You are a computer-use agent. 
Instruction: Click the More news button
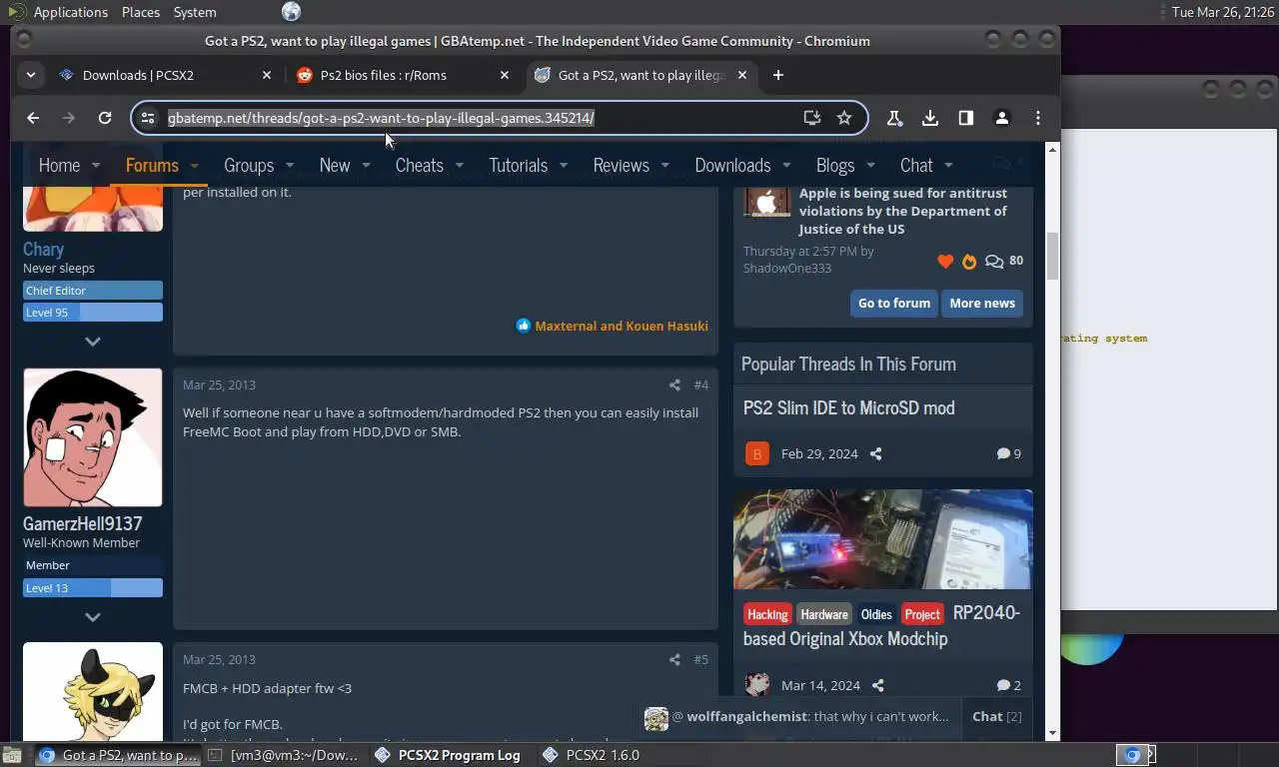982,304
